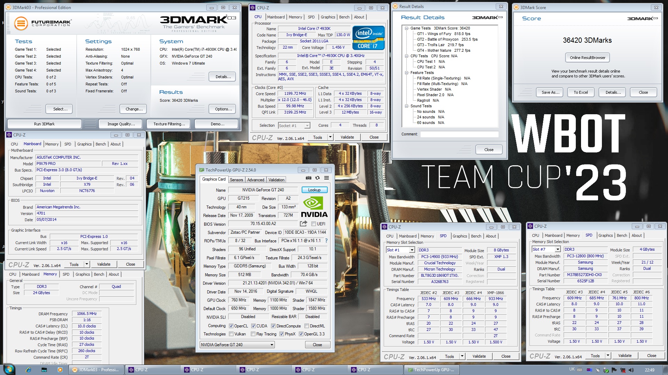The width and height of the screenshot is (668, 375).
Task: Click the volume speaker tray icon
Action: coord(631,370)
